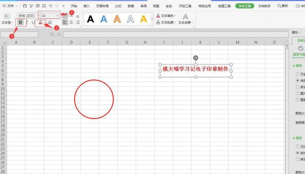The height and width of the screenshot is (174, 305).
Task: Select the Solid fill (纯色) radio under 填充
Action: tap(297, 81)
